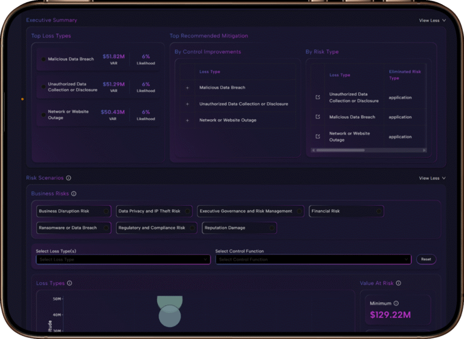Click info icon next to Risk Scenarios

68,178
